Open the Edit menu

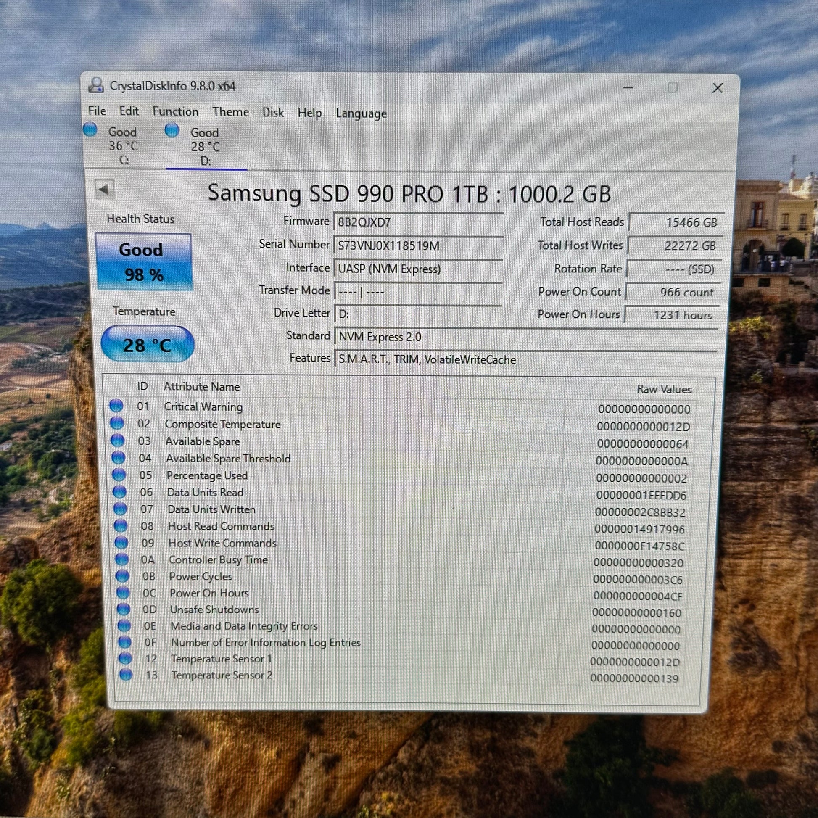click(x=129, y=111)
